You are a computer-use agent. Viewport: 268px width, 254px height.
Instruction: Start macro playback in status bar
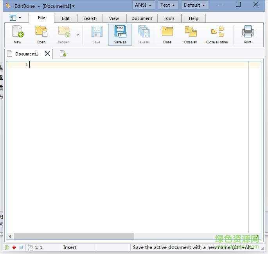[7, 247]
